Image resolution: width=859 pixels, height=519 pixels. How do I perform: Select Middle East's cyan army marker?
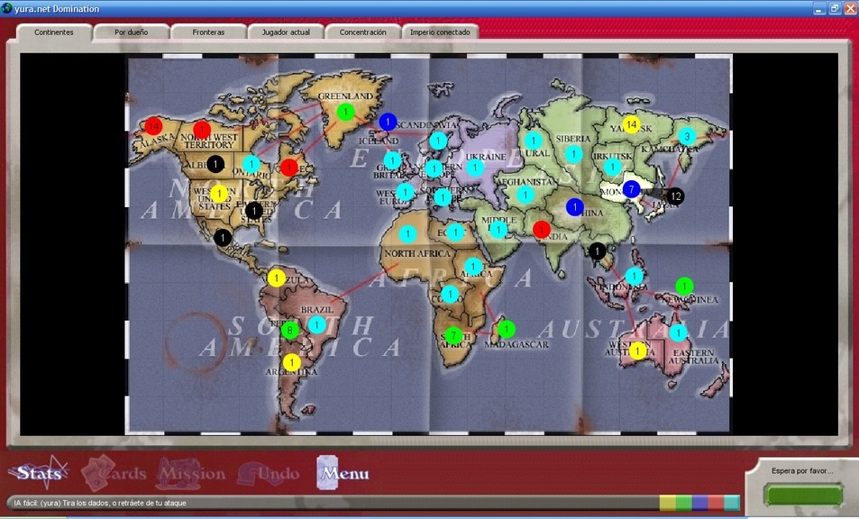(498, 229)
